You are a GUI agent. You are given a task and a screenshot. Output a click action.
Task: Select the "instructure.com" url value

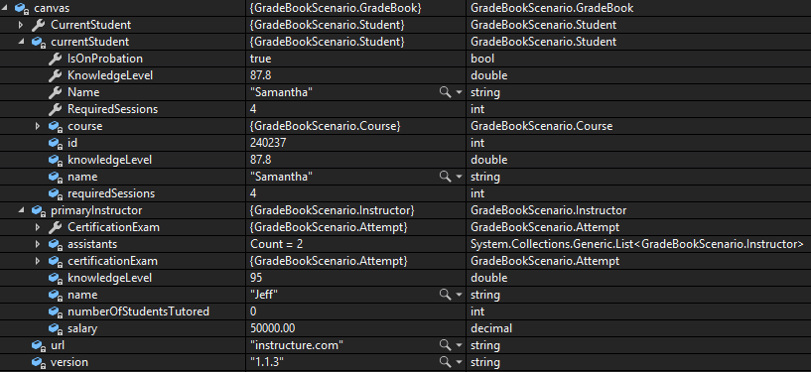[x=297, y=345]
